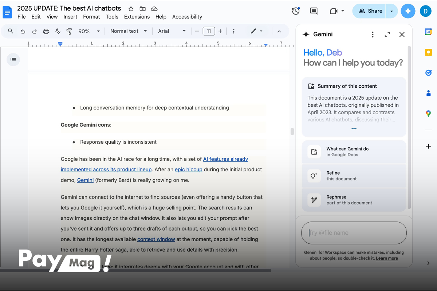This screenshot has height=291, width=437.
Task: Open the comments history icon
Action: pos(314,11)
